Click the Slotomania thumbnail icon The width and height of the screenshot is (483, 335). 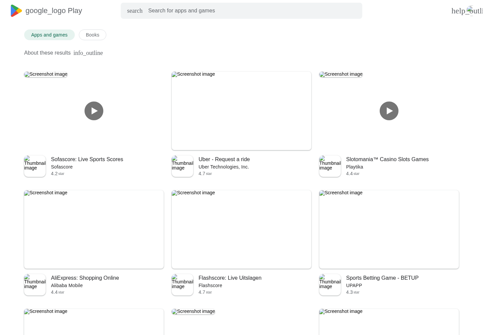point(330,166)
